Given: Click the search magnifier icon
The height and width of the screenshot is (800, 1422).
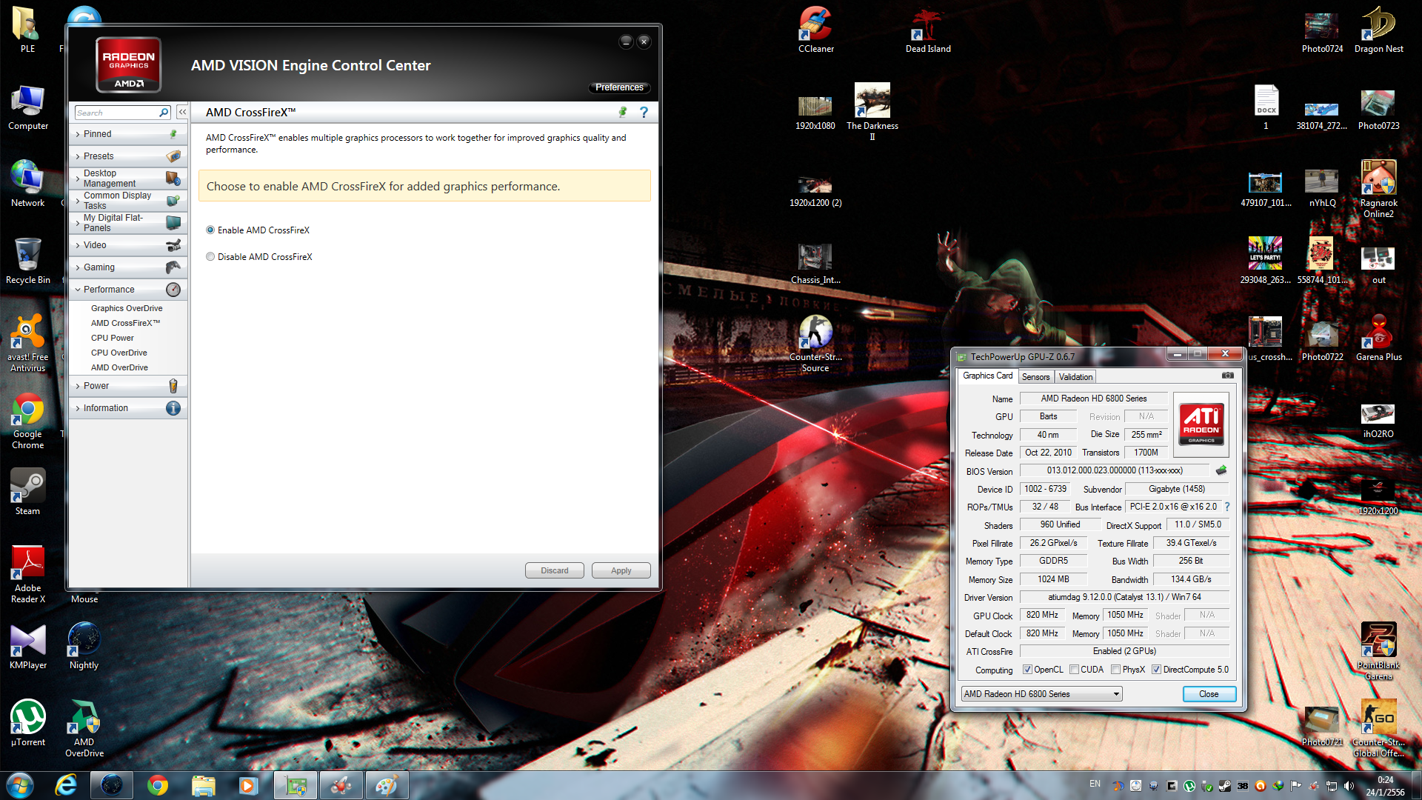Looking at the screenshot, I should pos(164,113).
